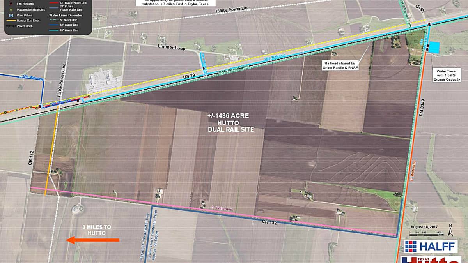Click the 12" Waste Water Line red swatch
Viewport: 468px width, 263px height.
[54, 2]
